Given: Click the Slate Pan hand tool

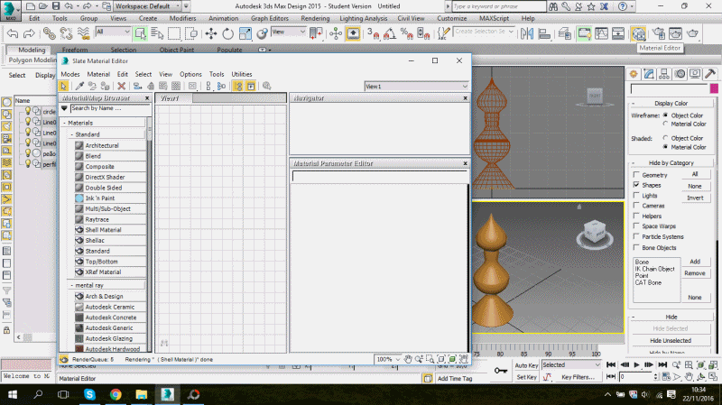Looking at the screenshot, I should tap(408, 359).
